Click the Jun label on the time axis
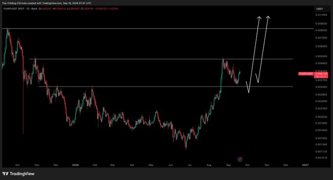333x180 pixels. pos(170,165)
